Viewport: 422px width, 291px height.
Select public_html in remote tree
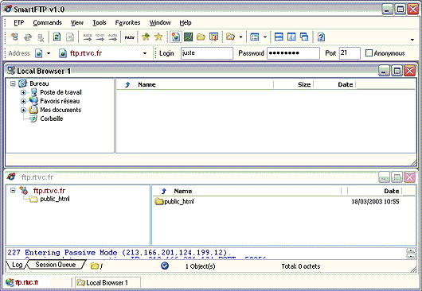click(x=55, y=199)
